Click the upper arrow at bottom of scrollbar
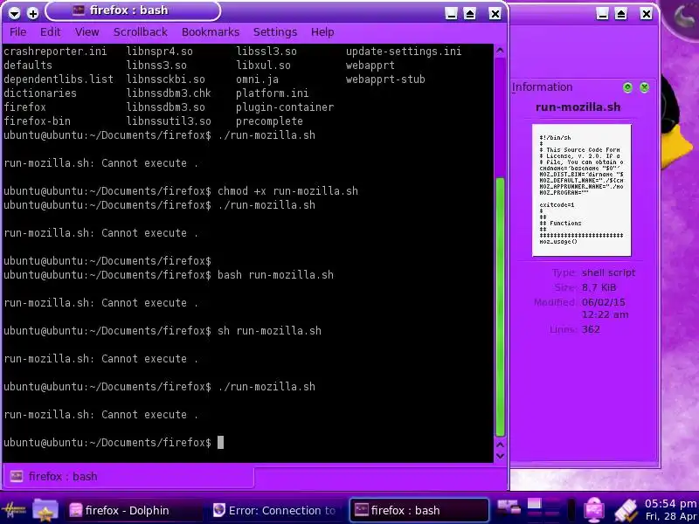699x524 pixels. pos(500,445)
